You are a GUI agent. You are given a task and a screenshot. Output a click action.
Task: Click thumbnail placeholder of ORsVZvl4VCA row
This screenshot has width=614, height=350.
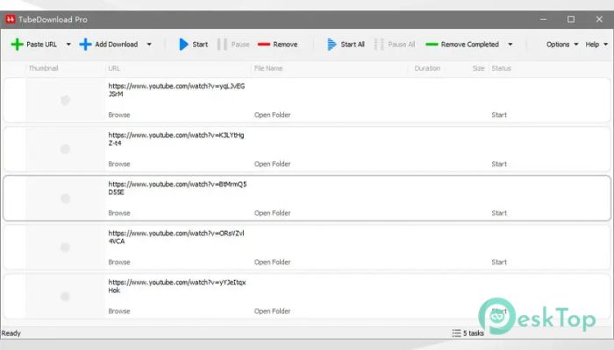65,248
